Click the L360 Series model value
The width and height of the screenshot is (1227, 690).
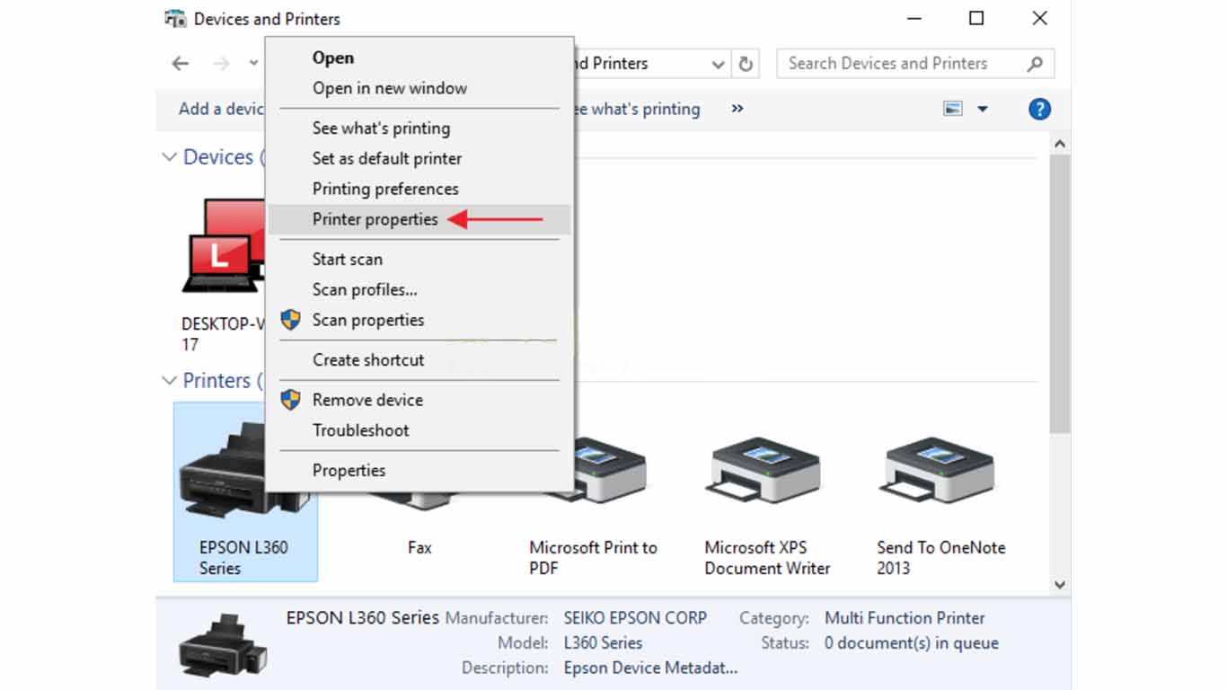tap(603, 643)
